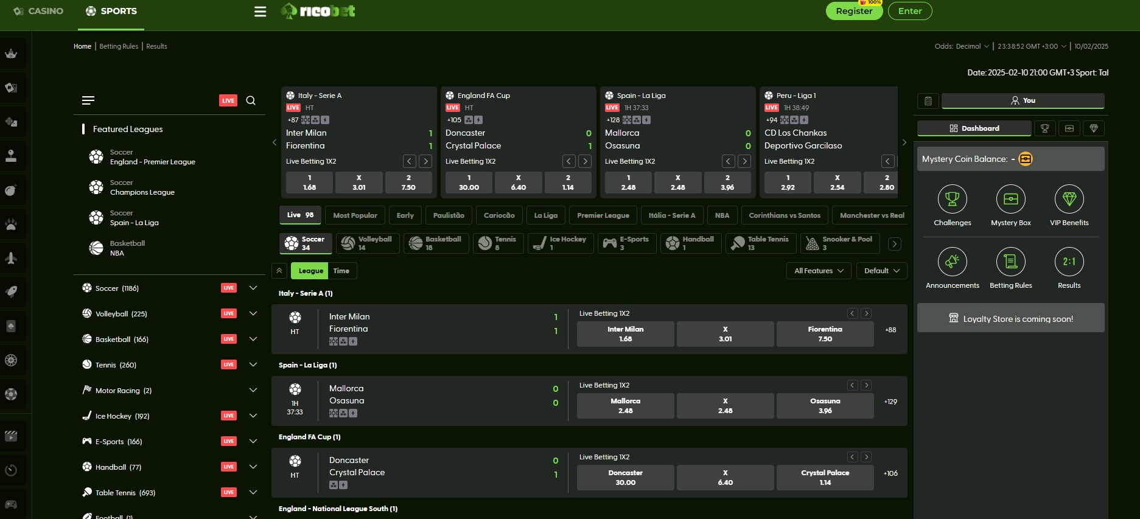Screen dimensions: 1140x519
Task: Open the Challenges trophy icon
Action: click(953, 199)
